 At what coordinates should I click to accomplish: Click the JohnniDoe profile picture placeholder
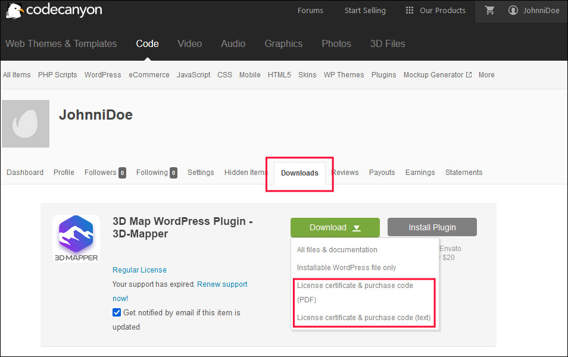[26, 124]
